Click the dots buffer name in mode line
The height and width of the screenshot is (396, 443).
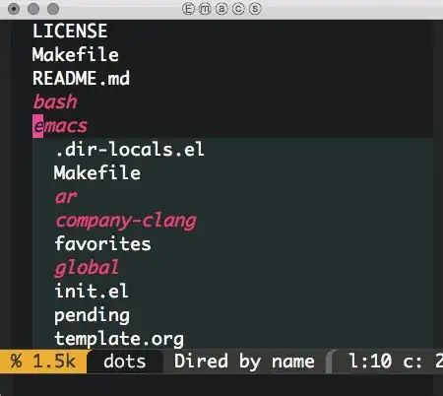(124, 362)
